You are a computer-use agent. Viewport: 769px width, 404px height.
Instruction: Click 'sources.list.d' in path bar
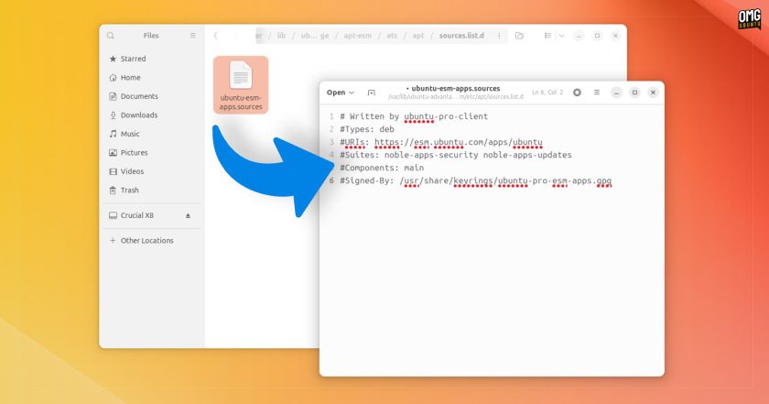click(x=461, y=36)
